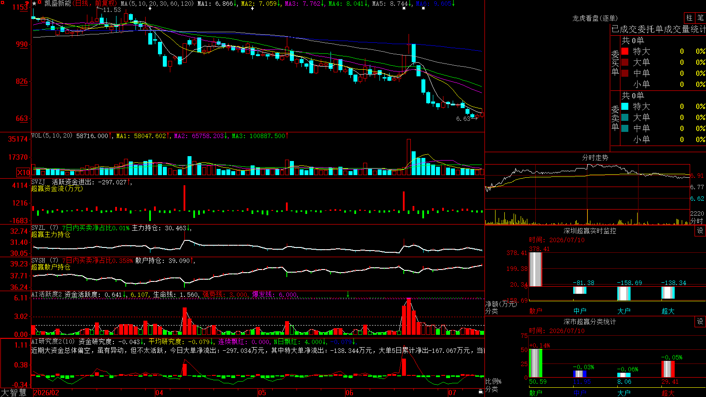Screen dimensions: 706x397
Task: Click the white plus marker above the April candles
Action: click(150, 8)
